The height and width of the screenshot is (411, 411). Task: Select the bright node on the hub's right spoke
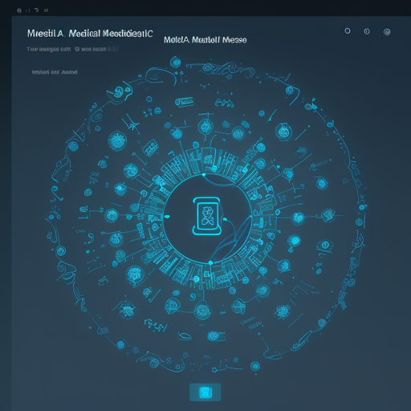[x=297, y=218]
